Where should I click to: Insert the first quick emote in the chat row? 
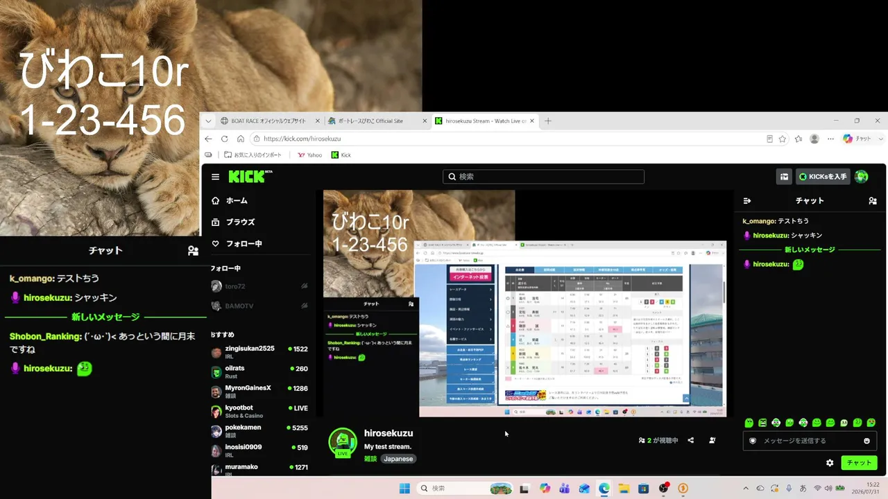coord(749,423)
